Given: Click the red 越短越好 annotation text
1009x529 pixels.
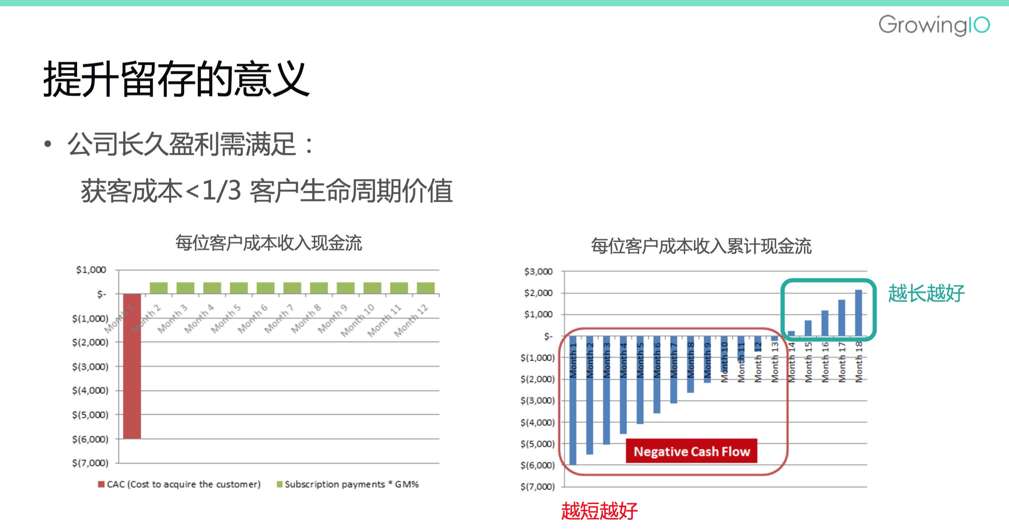Looking at the screenshot, I should coord(599,511).
